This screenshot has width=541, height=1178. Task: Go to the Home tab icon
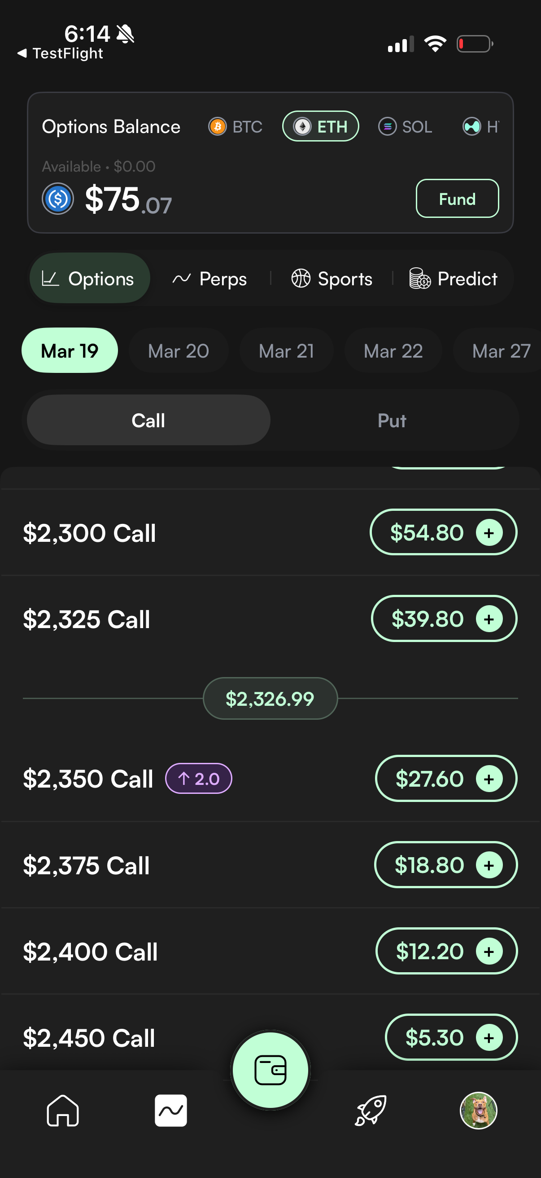(x=62, y=1110)
